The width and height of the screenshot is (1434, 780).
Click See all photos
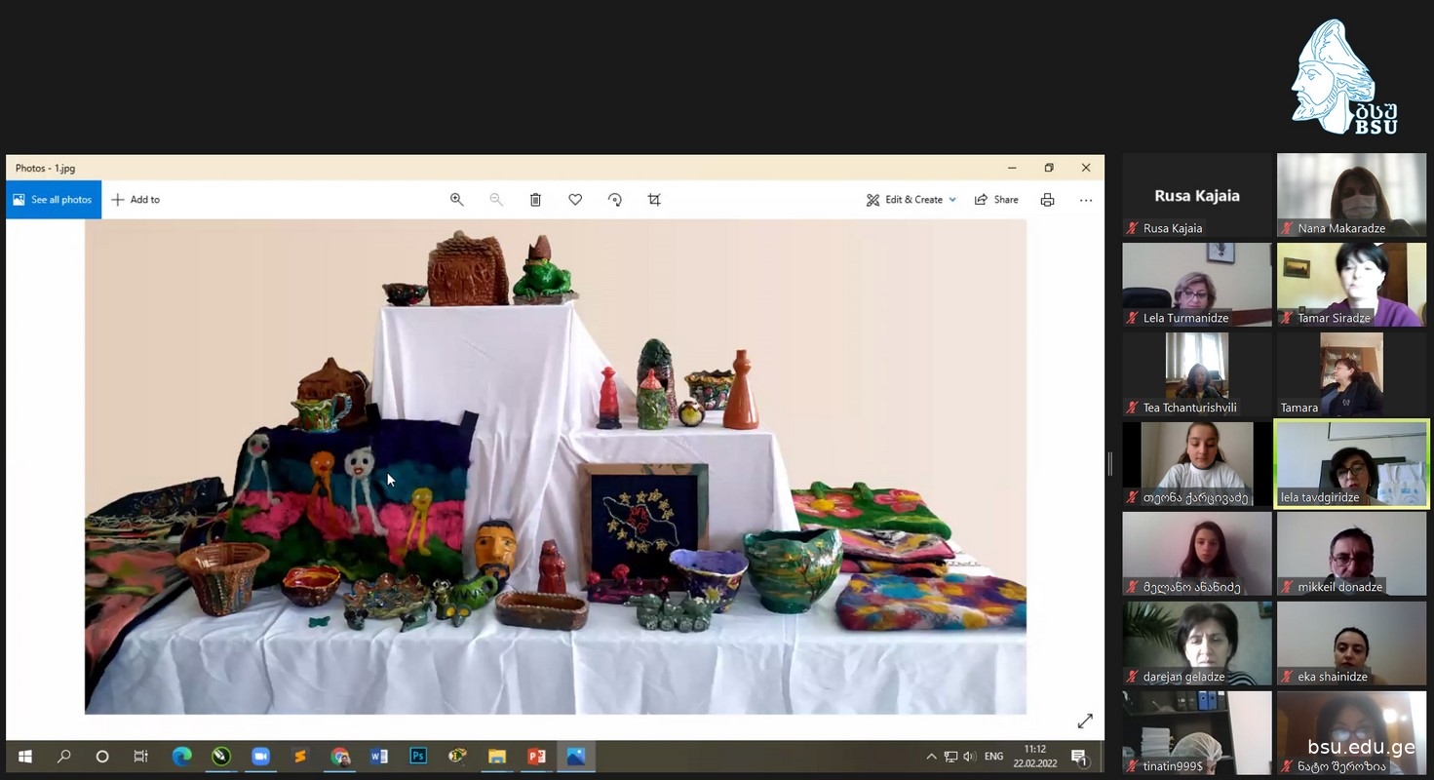click(x=54, y=200)
